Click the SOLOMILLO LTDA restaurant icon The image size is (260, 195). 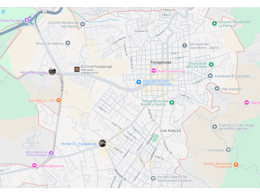pos(59,100)
